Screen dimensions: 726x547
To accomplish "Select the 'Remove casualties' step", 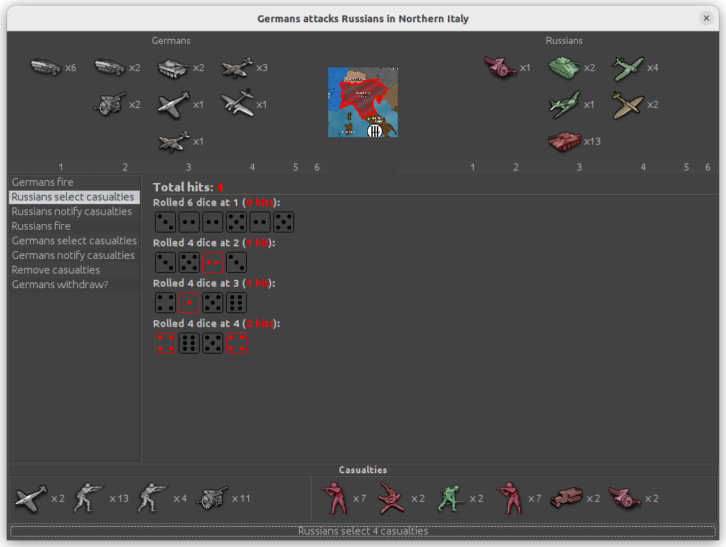I will coord(56,270).
